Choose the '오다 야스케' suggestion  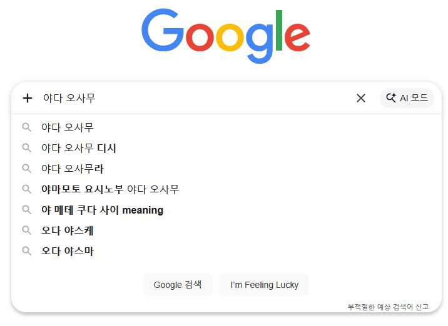pos(68,230)
